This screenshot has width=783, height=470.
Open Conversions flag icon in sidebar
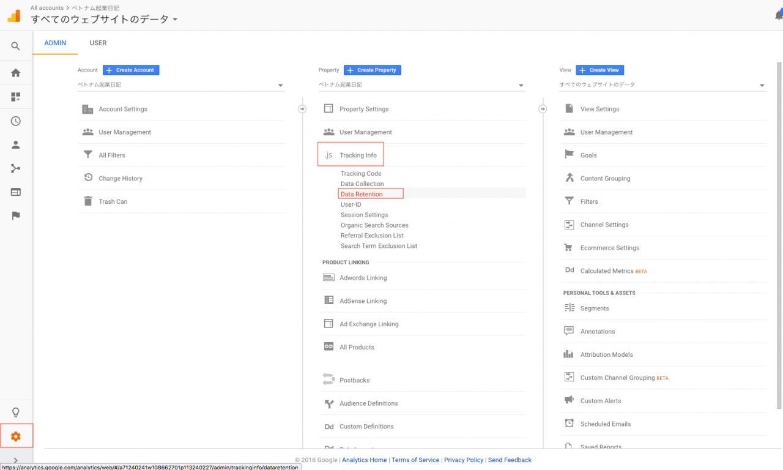tap(16, 215)
